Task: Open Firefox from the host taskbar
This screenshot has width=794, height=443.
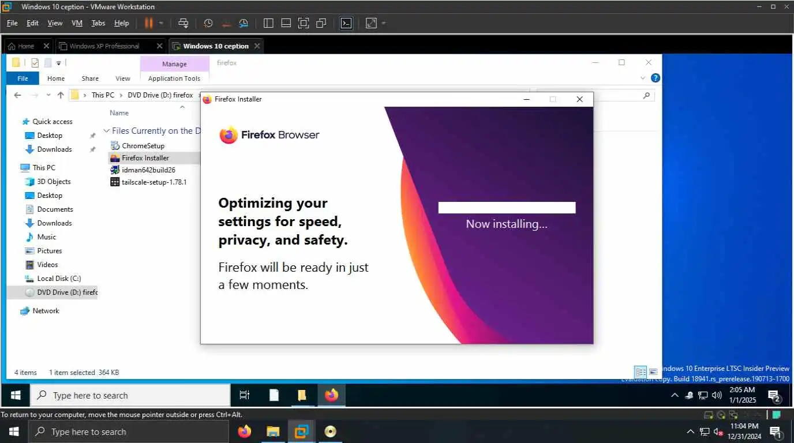Action: coord(245,431)
